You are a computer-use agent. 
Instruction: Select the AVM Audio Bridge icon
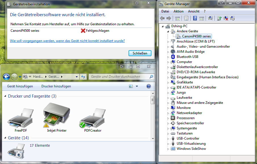tap(173, 52)
